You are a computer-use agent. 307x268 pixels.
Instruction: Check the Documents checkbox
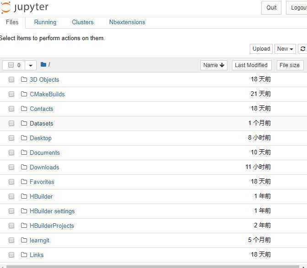pos(11,152)
